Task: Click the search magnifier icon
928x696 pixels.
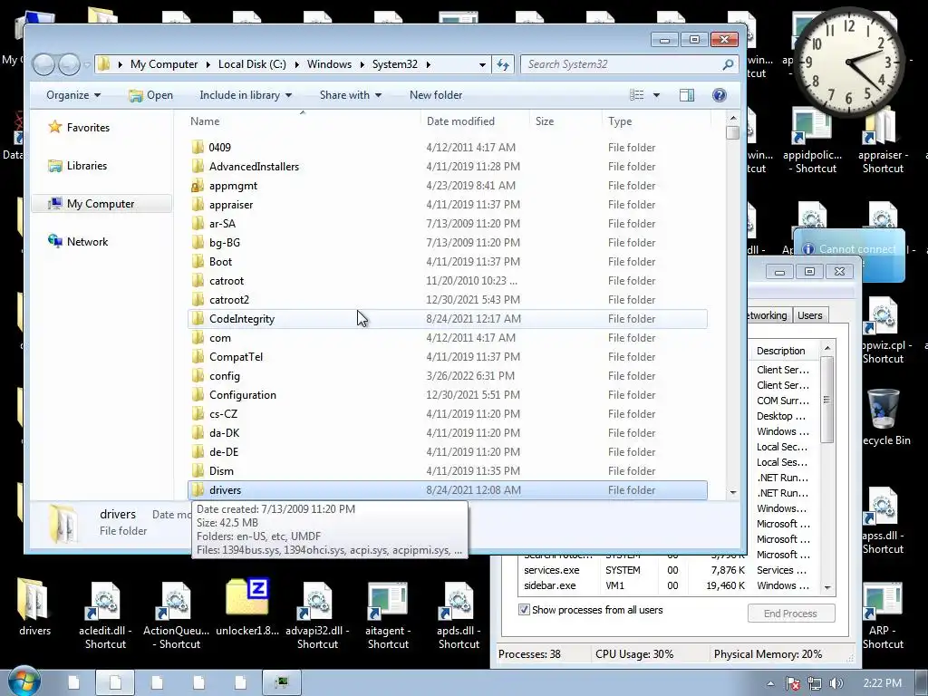Action: (x=728, y=64)
